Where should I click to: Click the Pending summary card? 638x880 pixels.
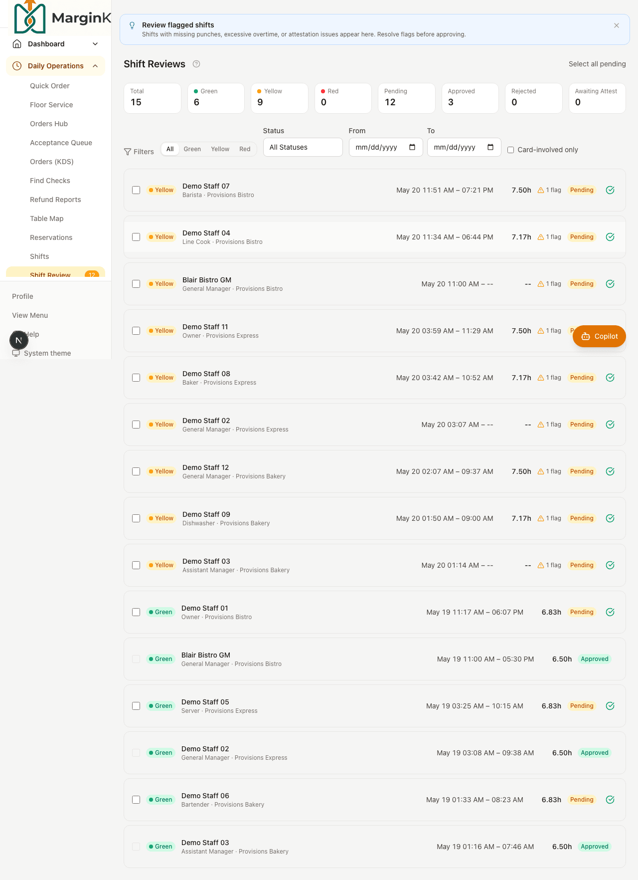tap(407, 98)
